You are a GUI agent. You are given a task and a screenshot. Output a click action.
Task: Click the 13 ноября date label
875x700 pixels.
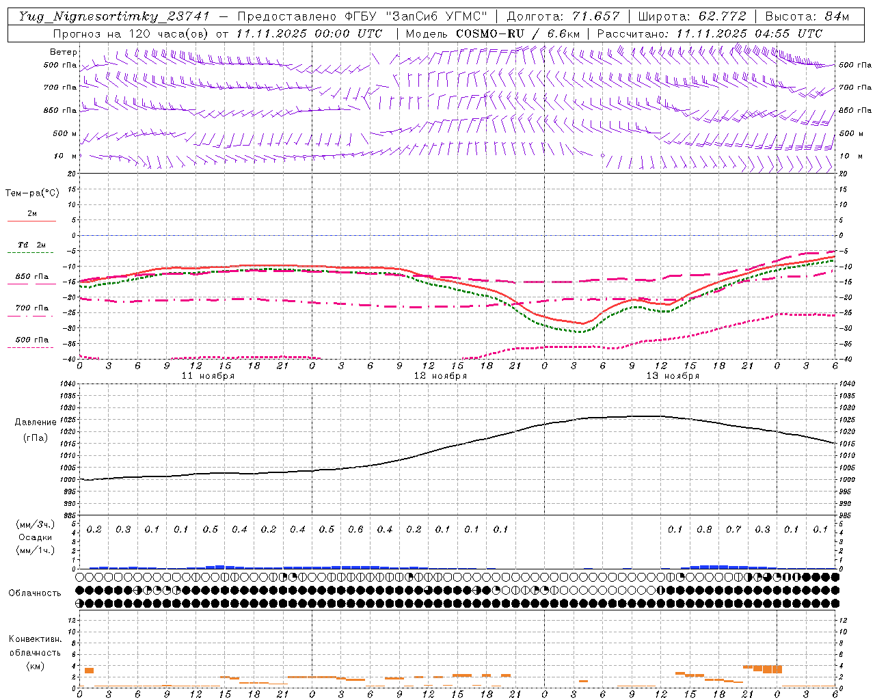673,376
